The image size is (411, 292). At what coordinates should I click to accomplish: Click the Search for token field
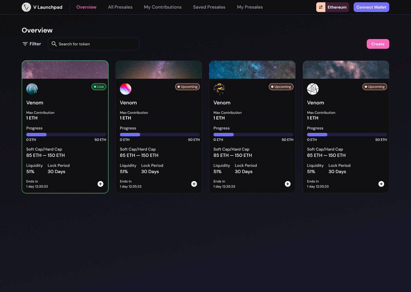(94, 44)
